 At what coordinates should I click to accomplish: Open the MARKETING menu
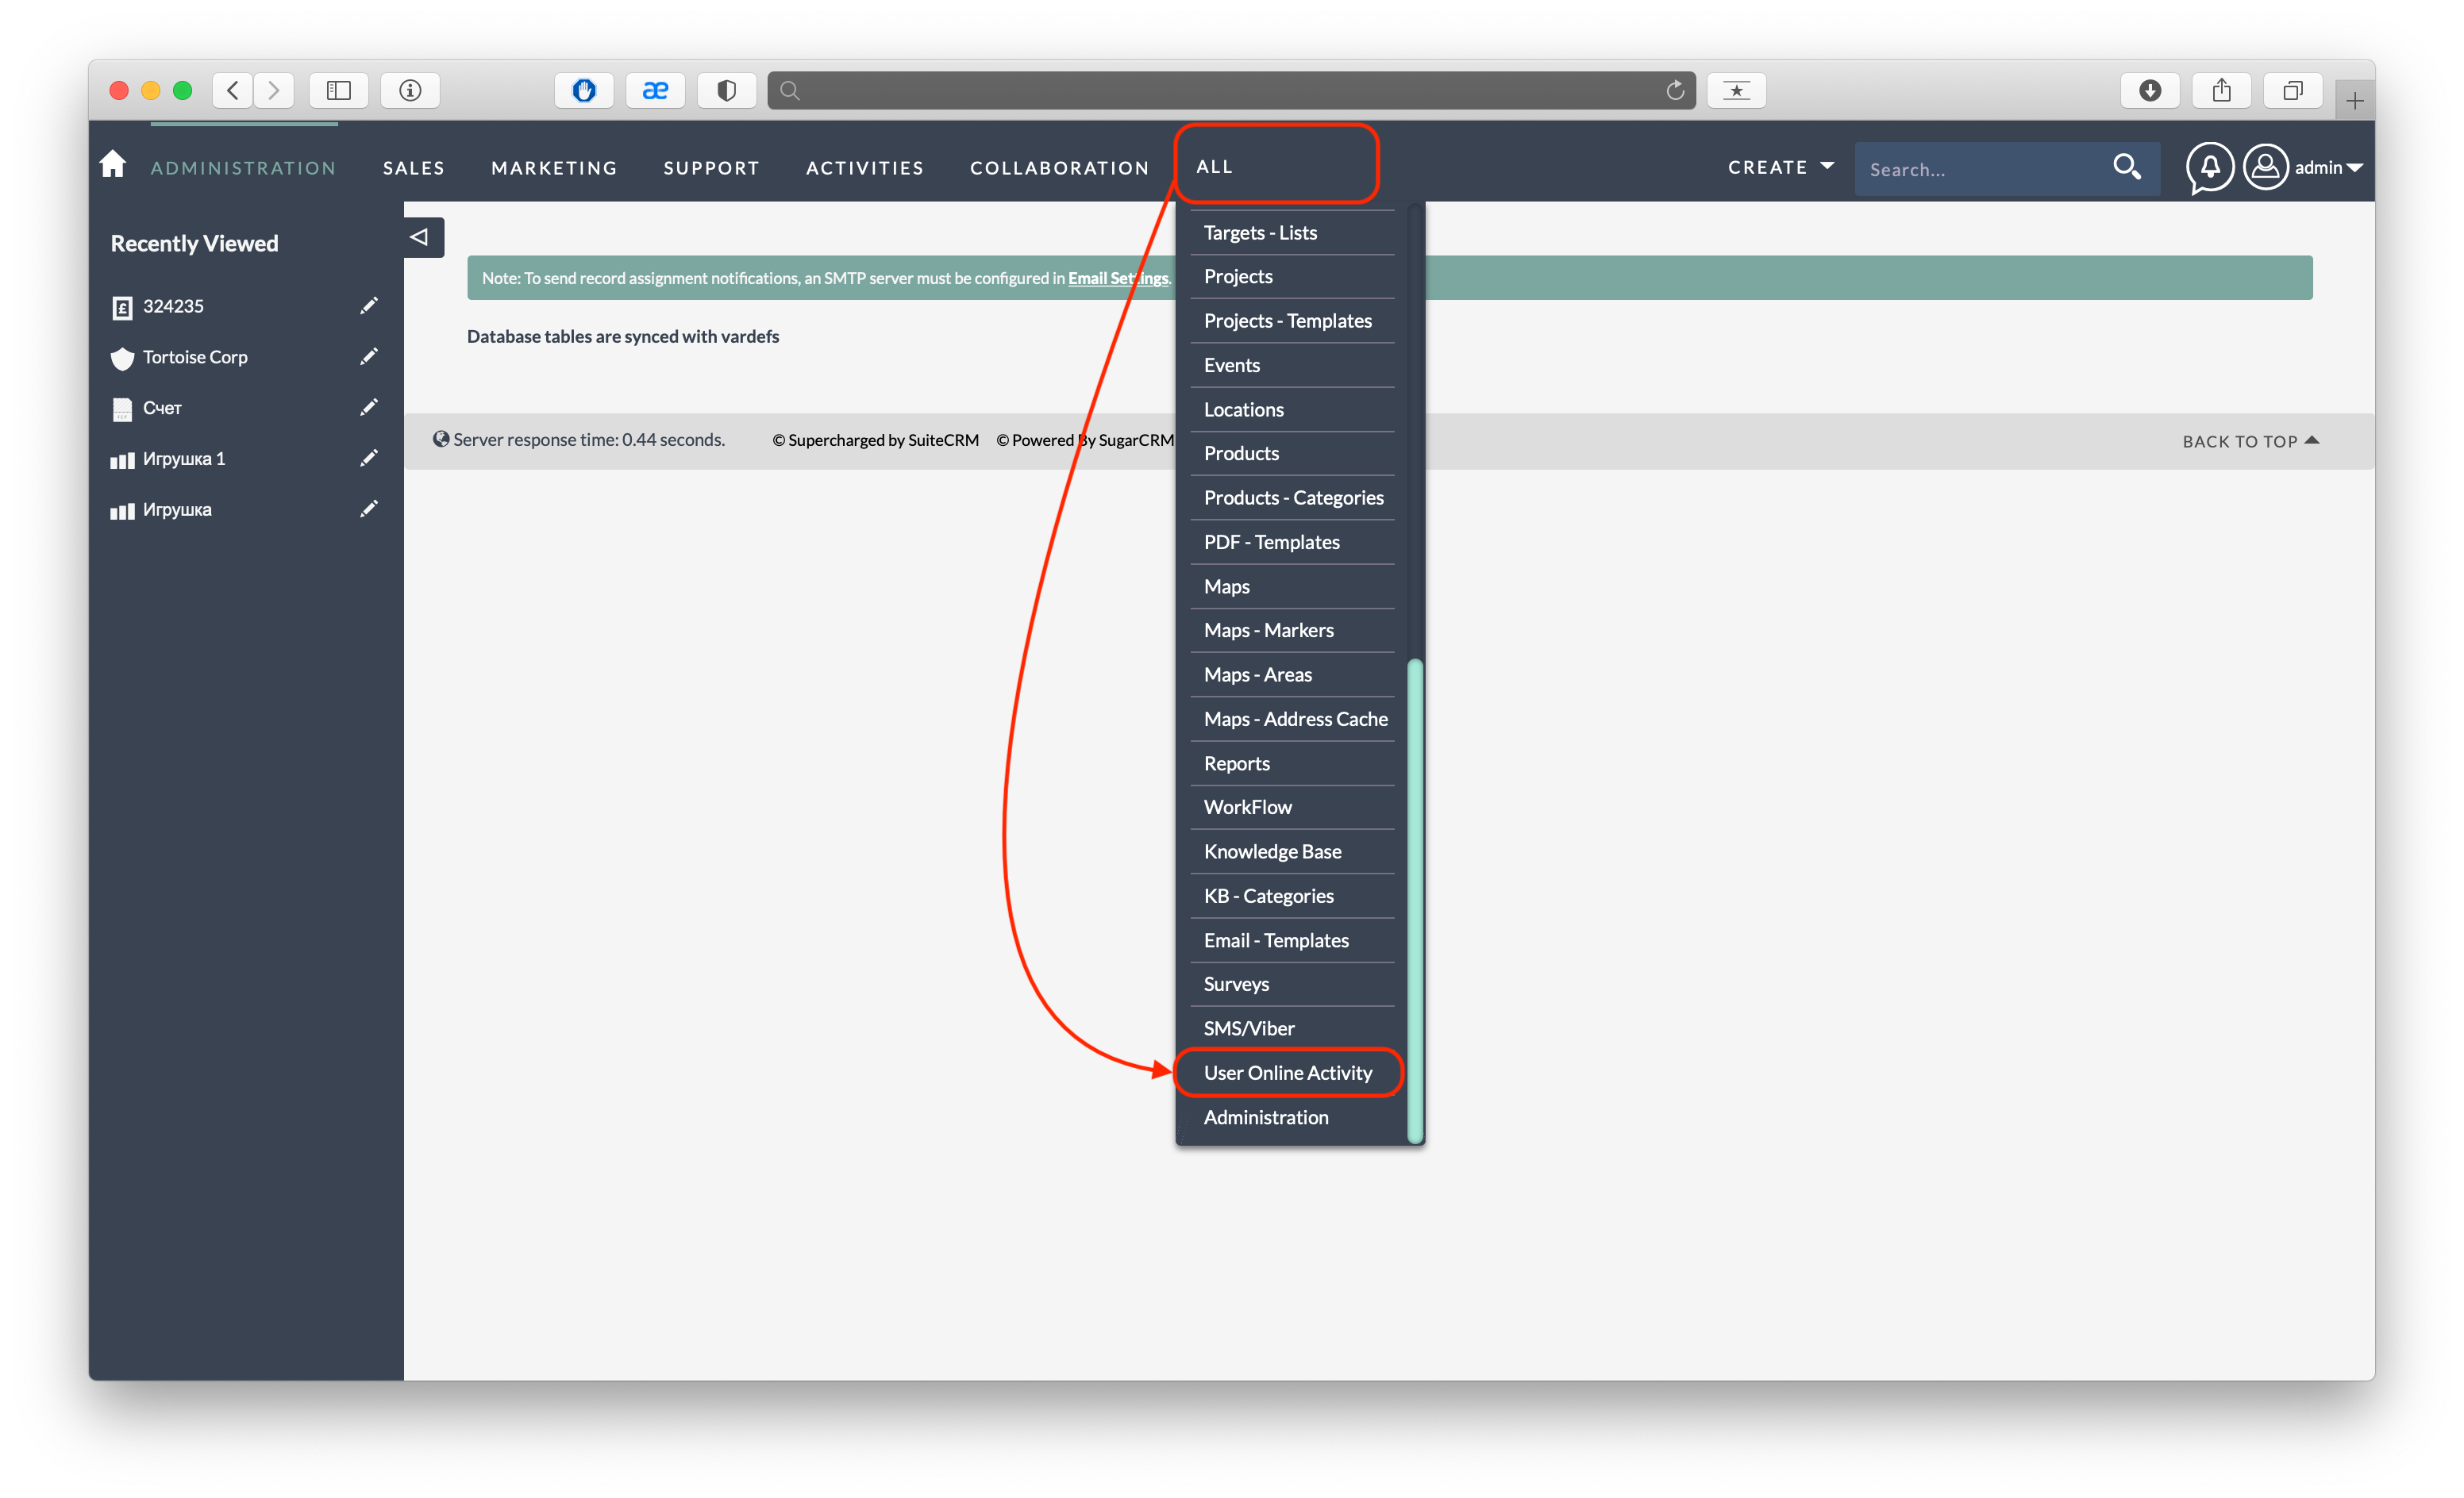point(554,168)
